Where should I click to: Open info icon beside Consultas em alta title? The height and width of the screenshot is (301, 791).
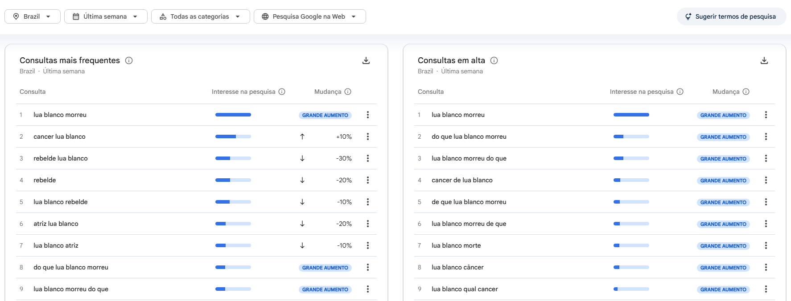pyautogui.click(x=494, y=60)
